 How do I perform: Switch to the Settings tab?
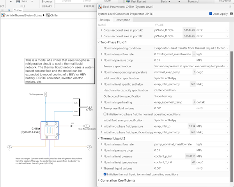tap(105, 20)
